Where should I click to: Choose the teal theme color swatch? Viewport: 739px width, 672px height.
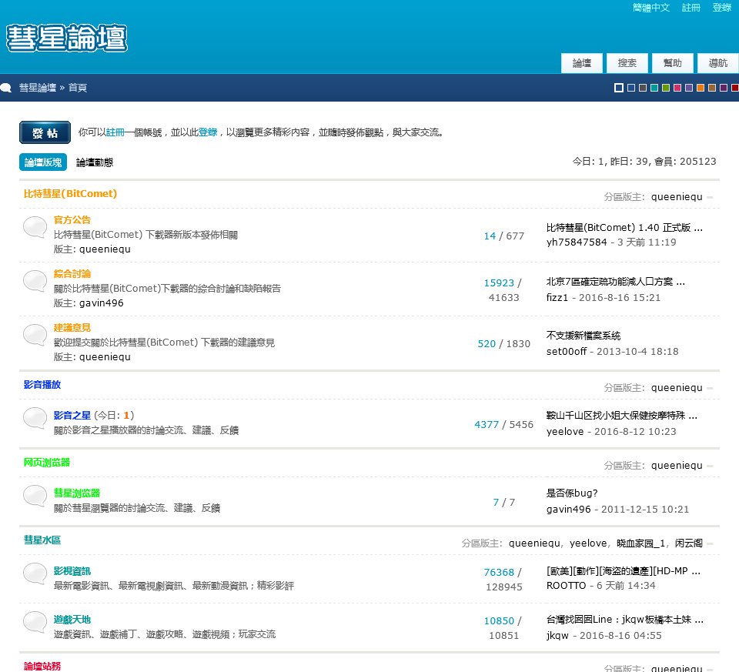pos(654,88)
